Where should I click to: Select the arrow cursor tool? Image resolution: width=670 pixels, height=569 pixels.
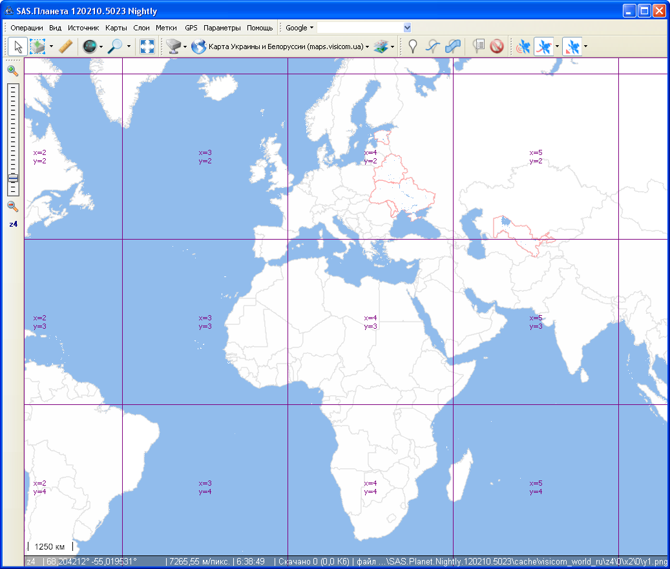point(18,47)
